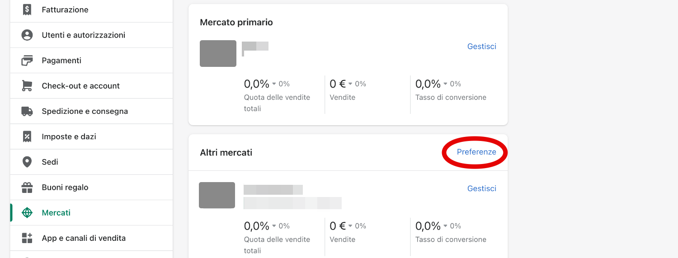
Task: Click the other market thumbnail image
Action: (217, 195)
